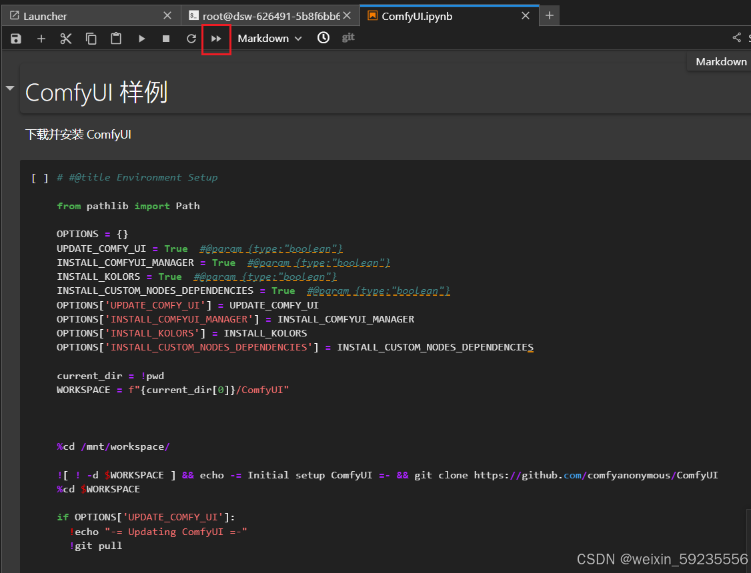Restart kernel and run all cells
This screenshot has height=573, width=751.
point(217,39)
